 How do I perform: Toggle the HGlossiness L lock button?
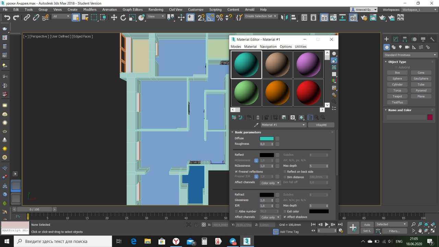256,160
